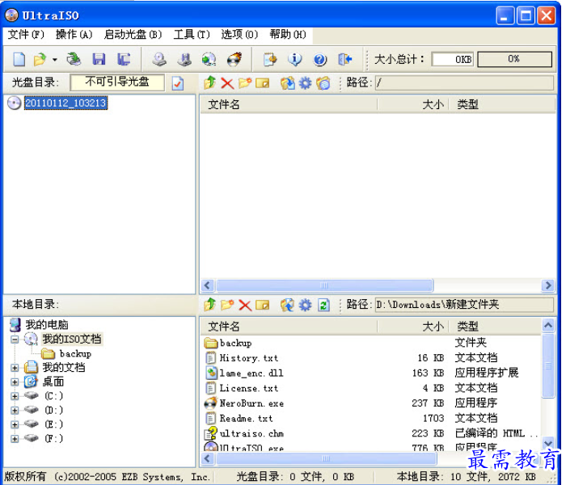Image resolution: width=566 pixels, height=485 pixels.
Task: Click the Burn CD image flame icon
Action: click(x=234, y=59)
